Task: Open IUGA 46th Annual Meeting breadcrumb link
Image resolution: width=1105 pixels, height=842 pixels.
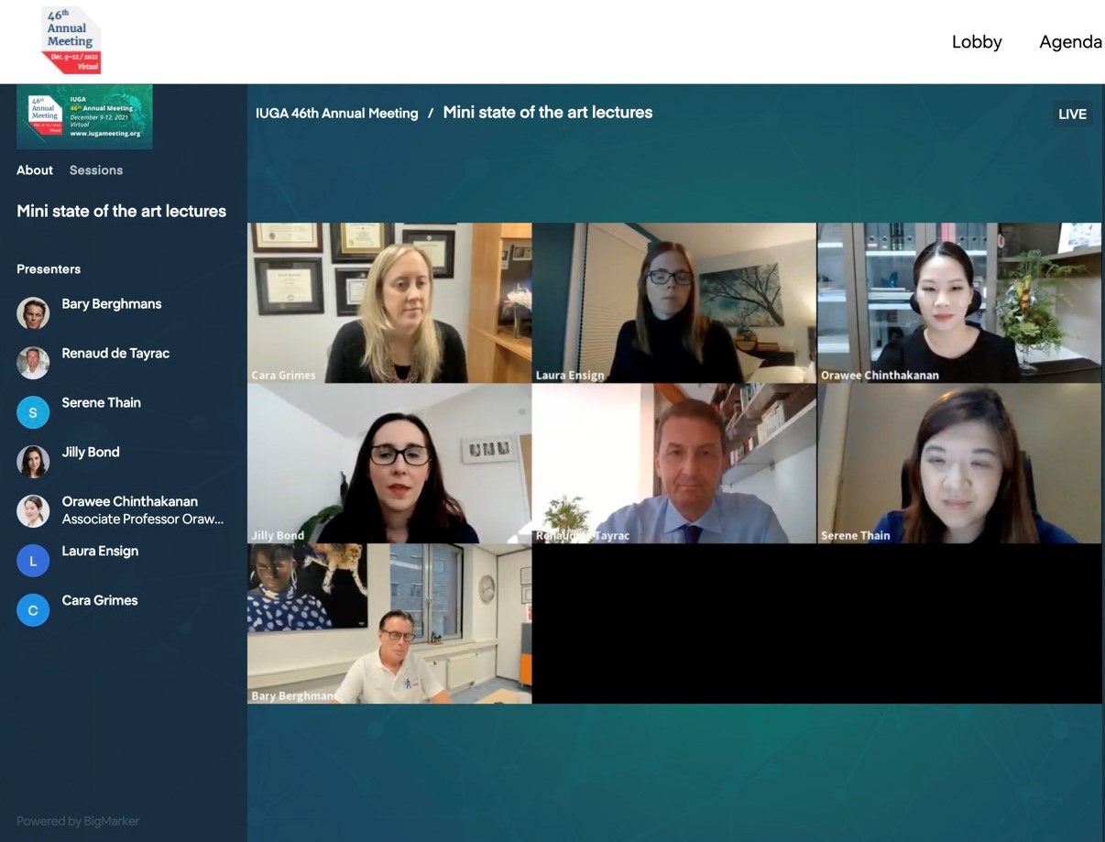Action: point(337,114)
